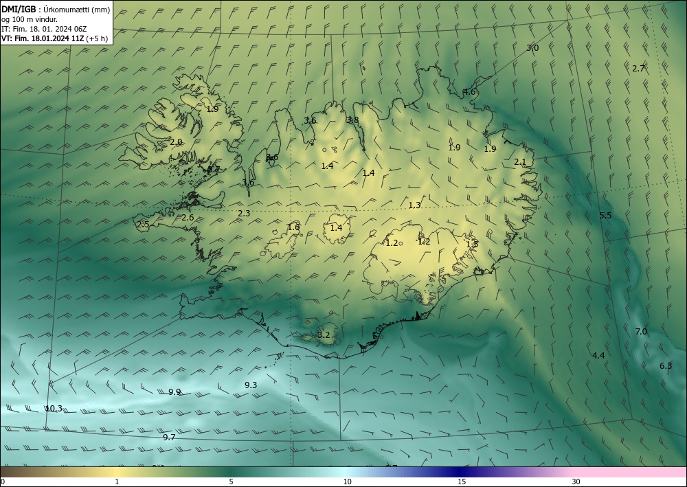Click the 9.7 value on the map
This screenshot has height=487, width=687.
169,437
